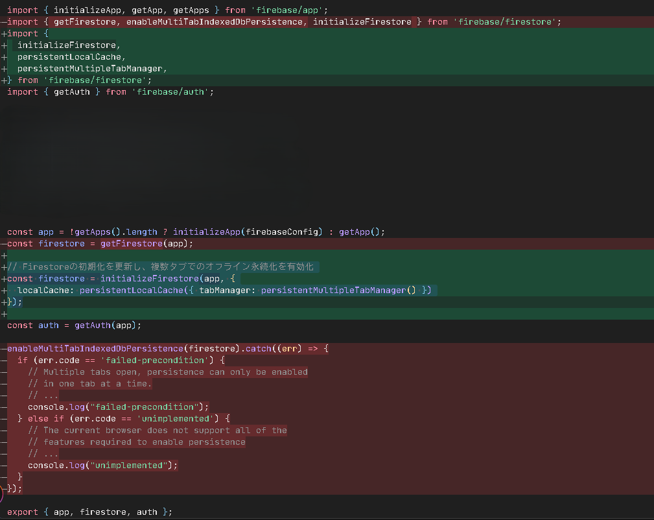Click initializeApp(firebaseConfig) in the app declaration
This screenshot has width=654, height=520.
247,232
